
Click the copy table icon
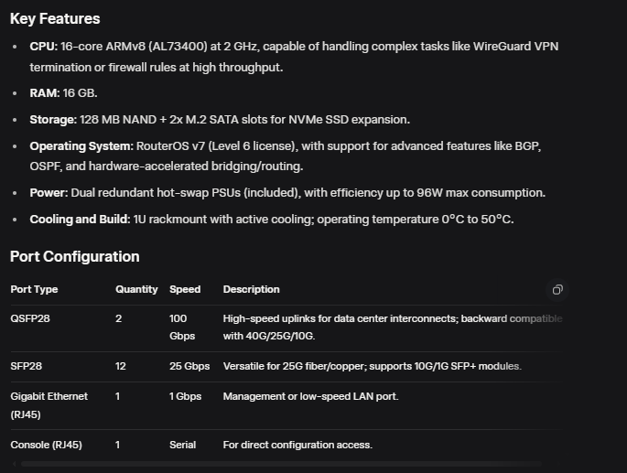(x=557, y=290)
